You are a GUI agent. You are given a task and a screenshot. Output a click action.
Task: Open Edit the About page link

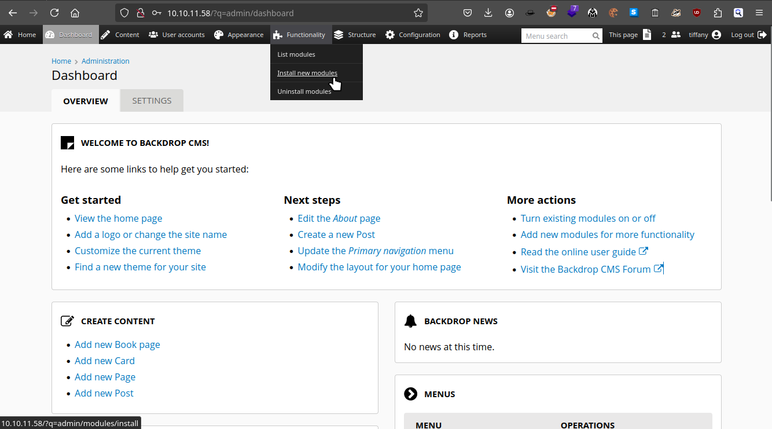coord(339,218)
